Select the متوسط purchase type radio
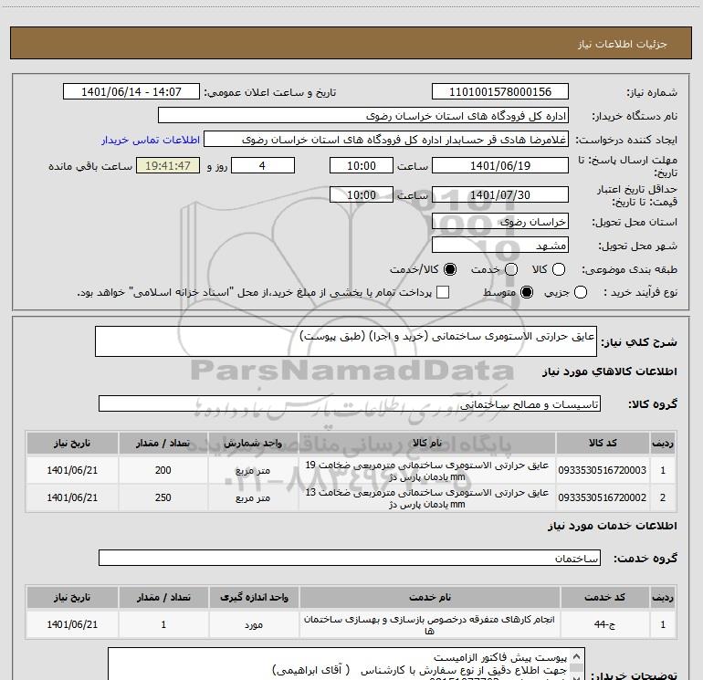The width and height of the screenshot is (703, 680). pos(527,292)
